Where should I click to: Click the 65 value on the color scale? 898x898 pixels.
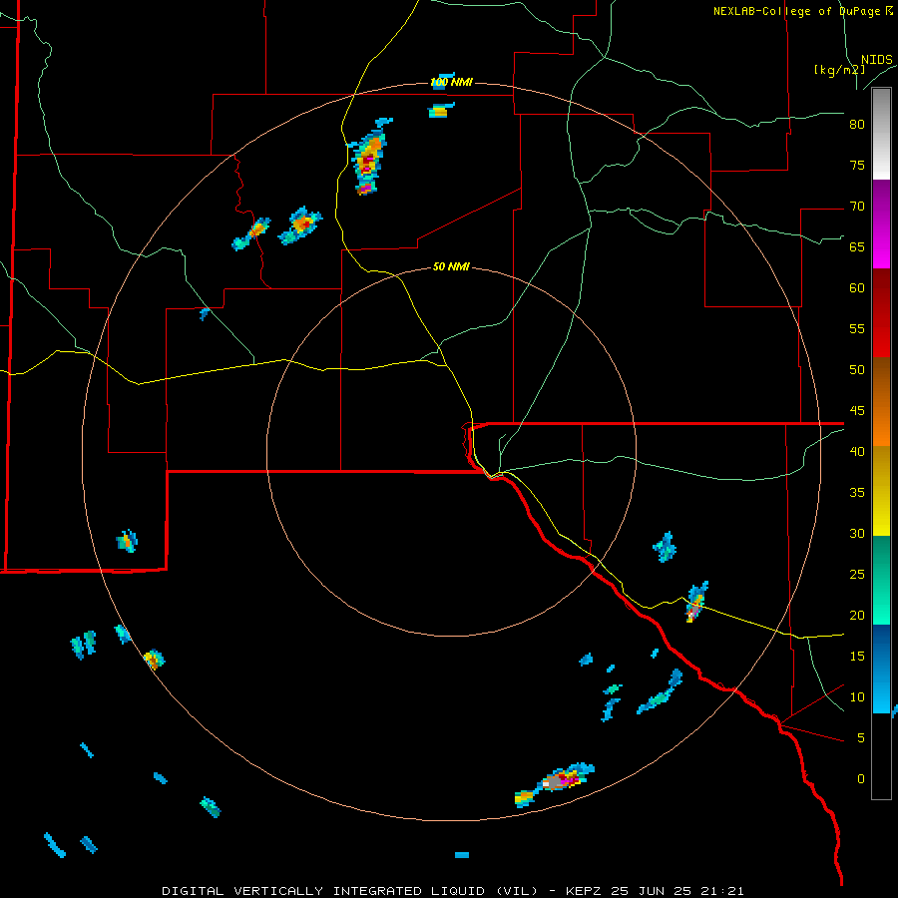857,246
